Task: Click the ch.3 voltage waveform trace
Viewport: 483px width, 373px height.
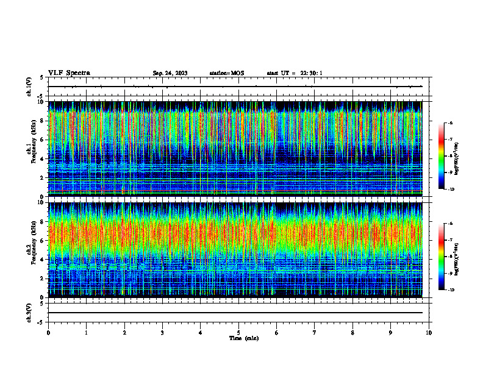Action: pyautogui.click(x=235, y=313)
